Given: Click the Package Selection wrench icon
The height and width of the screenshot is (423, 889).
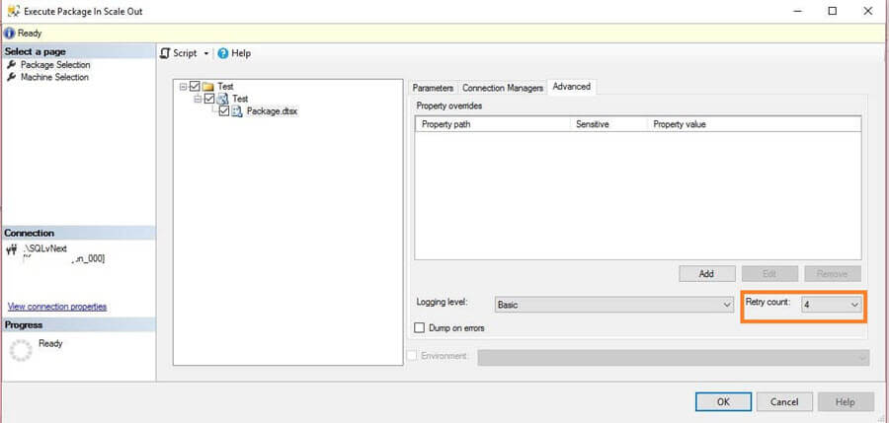Looking at the screenshot, I should tap(12, 65).
